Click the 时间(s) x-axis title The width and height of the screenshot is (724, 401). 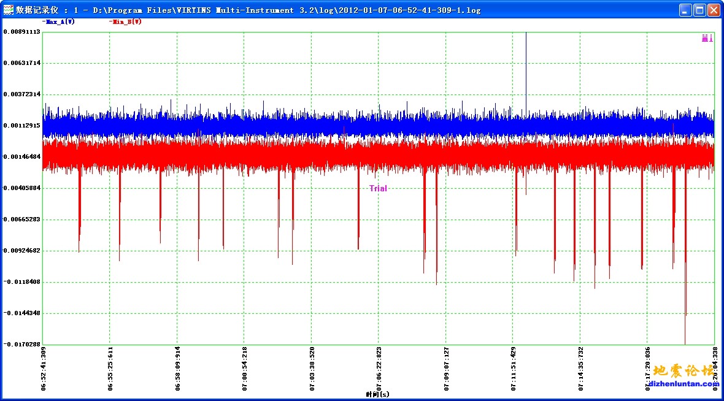point(378,394)
